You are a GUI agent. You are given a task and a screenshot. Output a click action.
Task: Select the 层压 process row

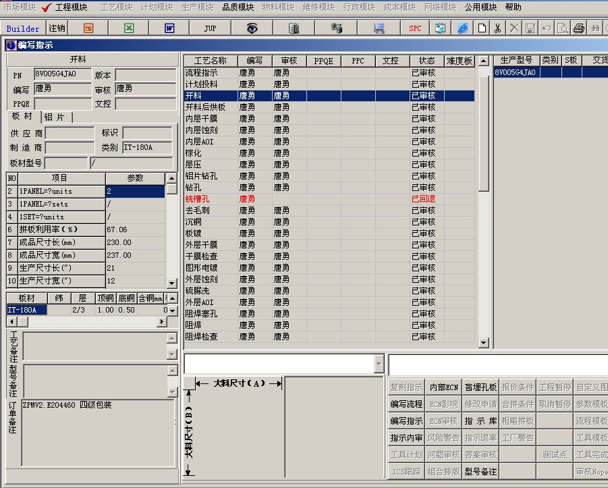click(x=329, y=165)
